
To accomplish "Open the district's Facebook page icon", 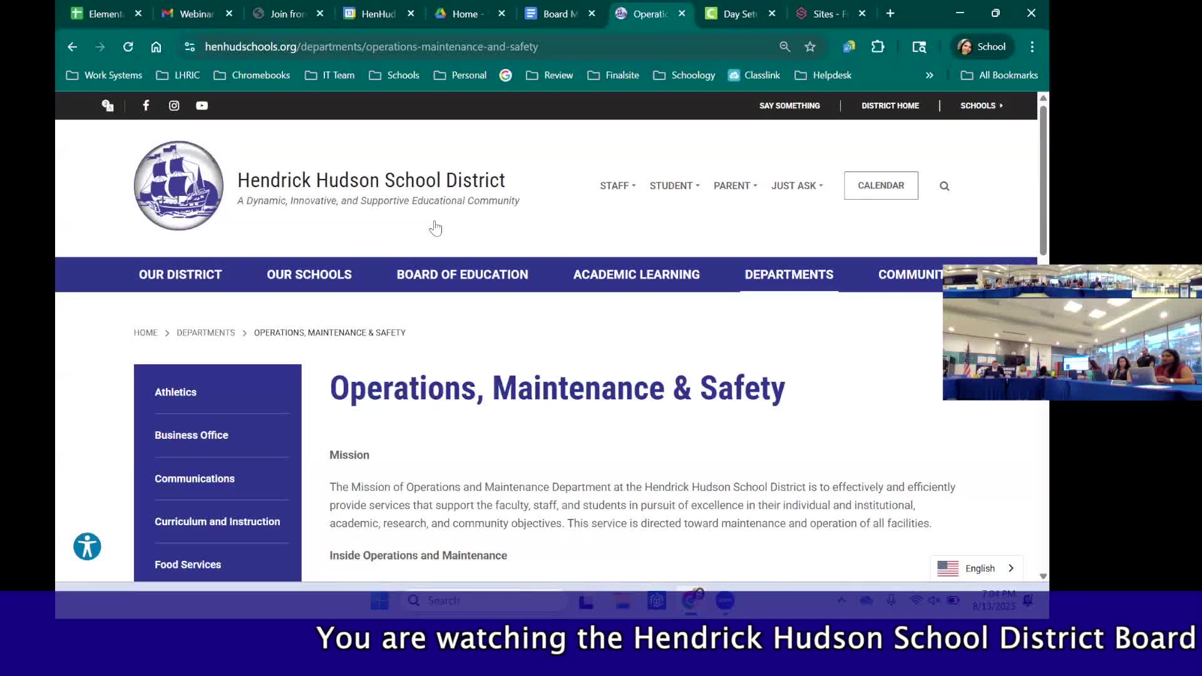I will pyautogui.click(x=145, y=105).
